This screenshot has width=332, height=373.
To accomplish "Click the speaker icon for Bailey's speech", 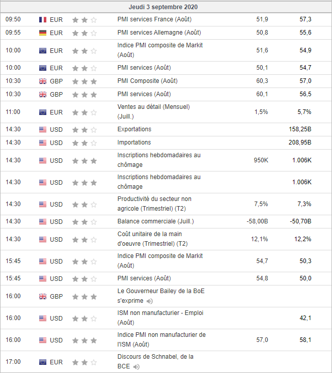I will pyautogui.click(x=150, y=301).
